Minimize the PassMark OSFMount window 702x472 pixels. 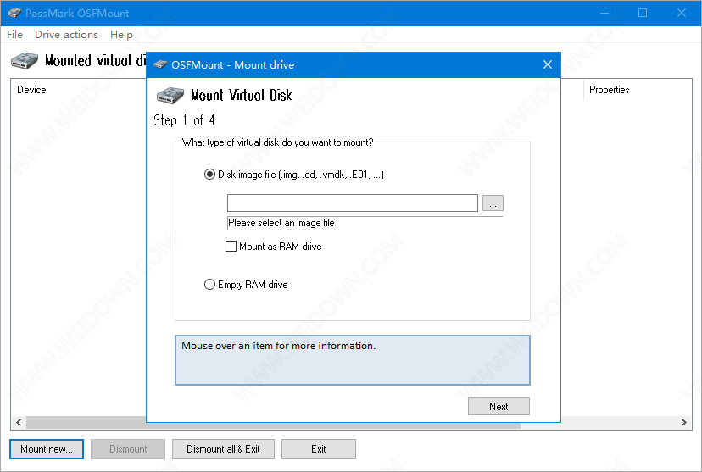[x=604, y=14]
